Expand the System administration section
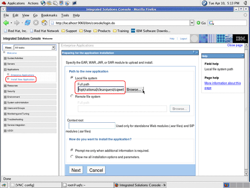Image resolution: width=250 pixels, height=188 pixels. pos(5,103)
